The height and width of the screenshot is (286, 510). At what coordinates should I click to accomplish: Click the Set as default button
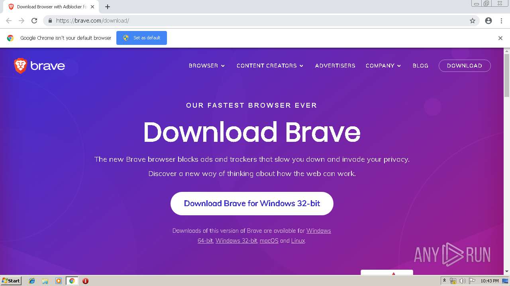[141, 38]
